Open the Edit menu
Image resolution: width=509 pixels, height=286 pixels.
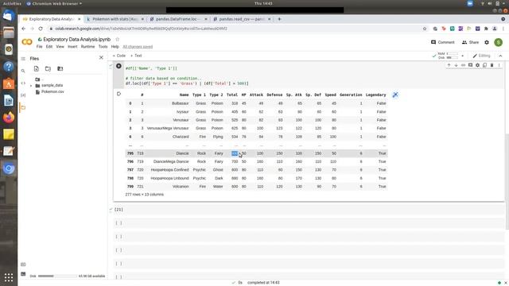pos(49,47)
